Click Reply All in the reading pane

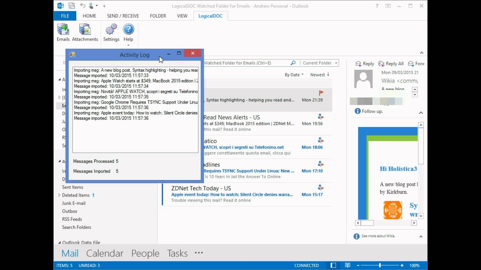(391, 63)
